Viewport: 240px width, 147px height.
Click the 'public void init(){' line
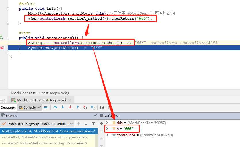coord(41,9)
